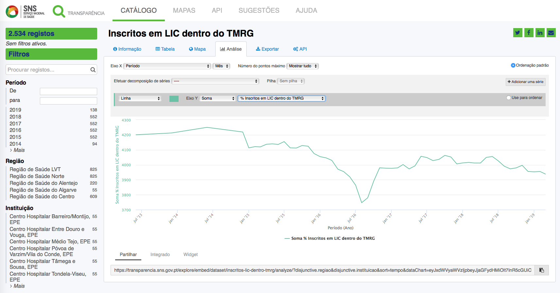Image resolution: width=560 pixels, height=293 pixels.
Task: Go to CATÁLOGO in top navigation
Action: tap(139, 10)
